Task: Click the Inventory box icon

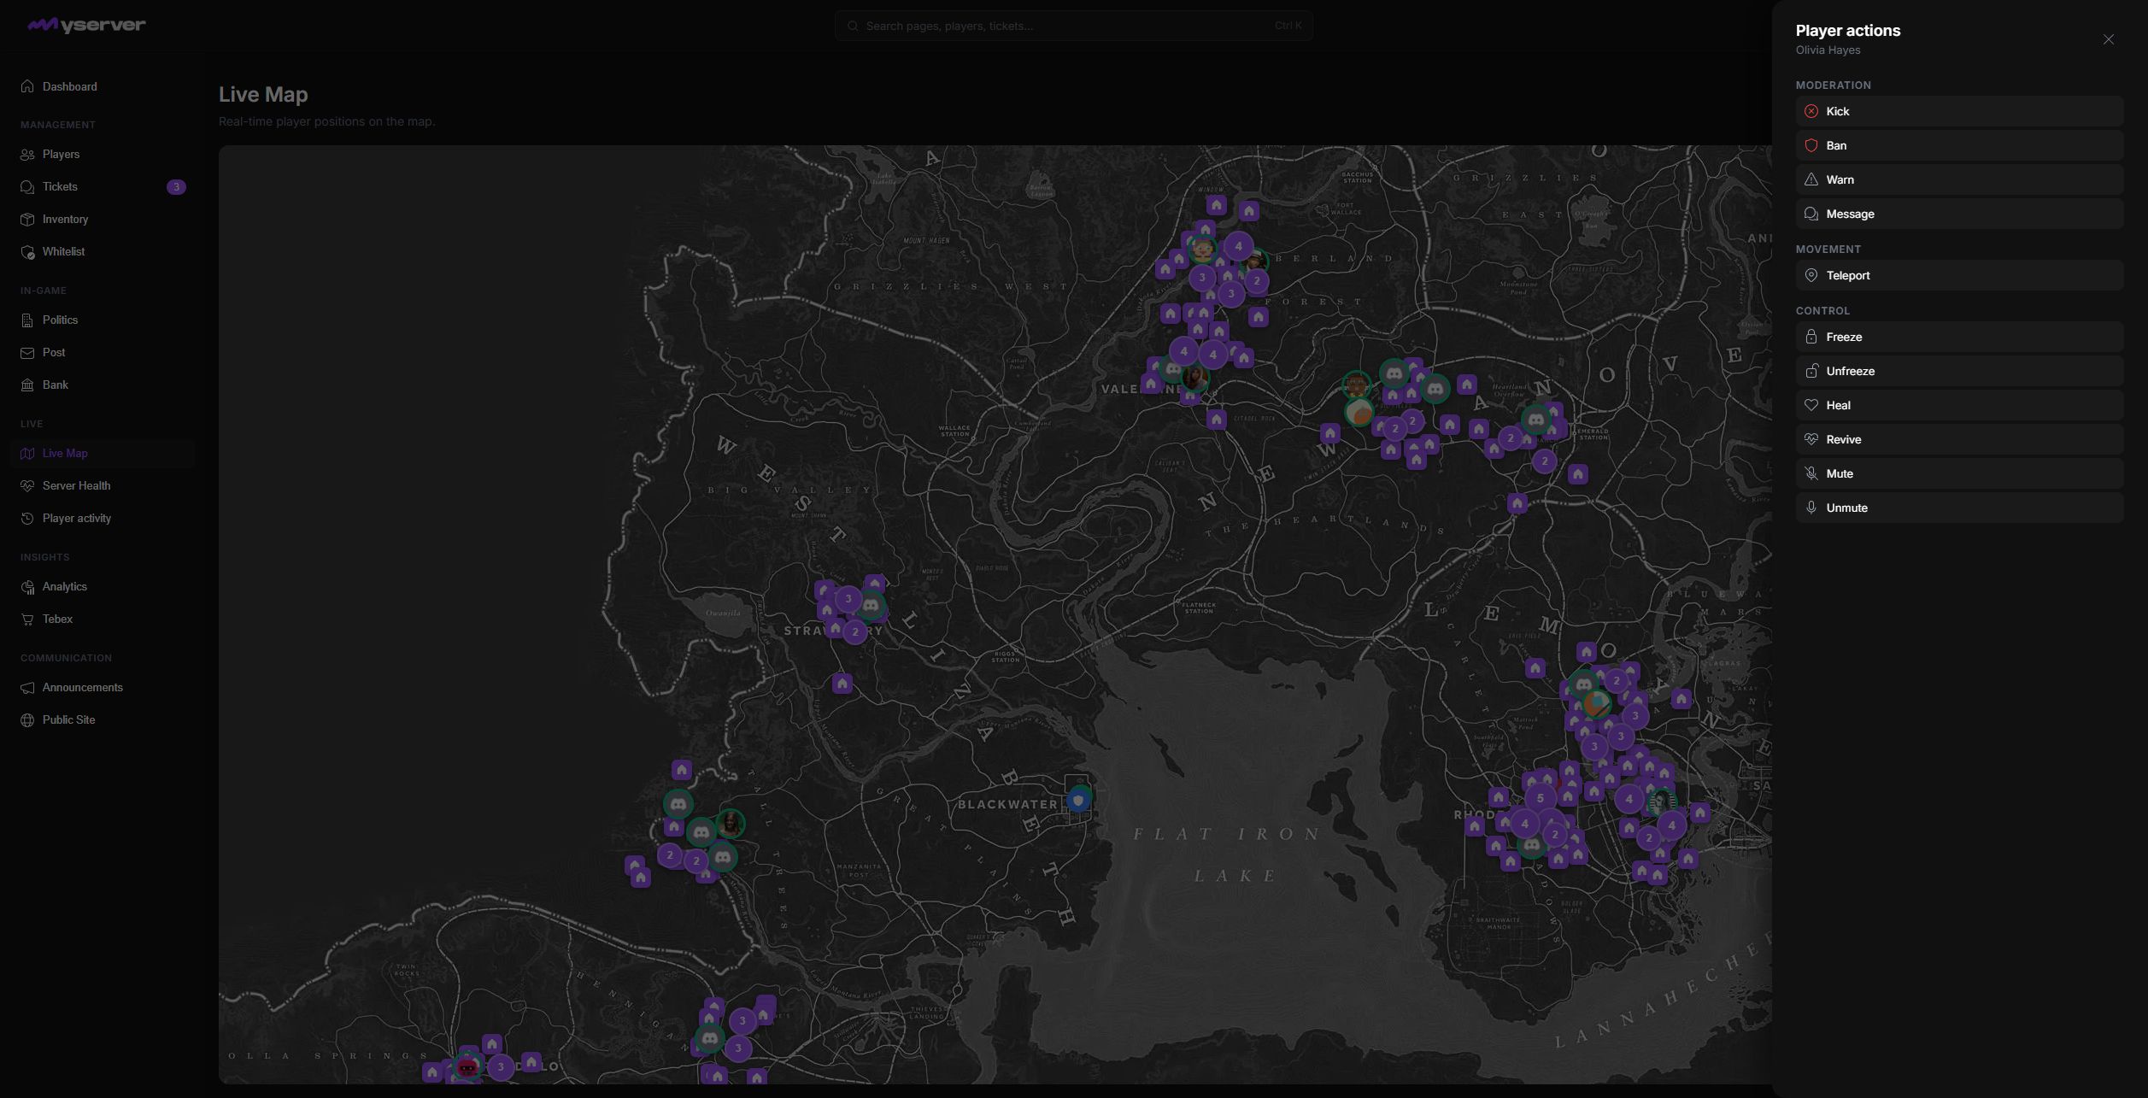Action: [27, 220]
